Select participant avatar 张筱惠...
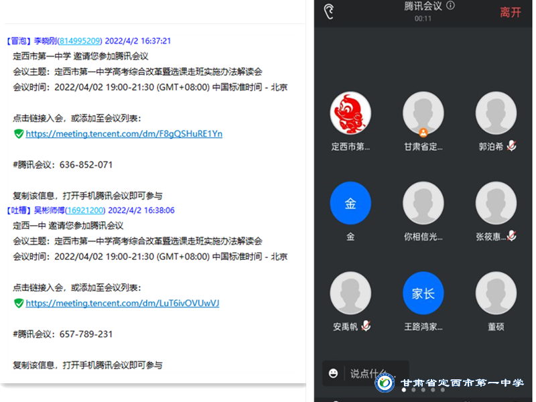The height and width of the screenshot is (402, 536). pos(496,203)
